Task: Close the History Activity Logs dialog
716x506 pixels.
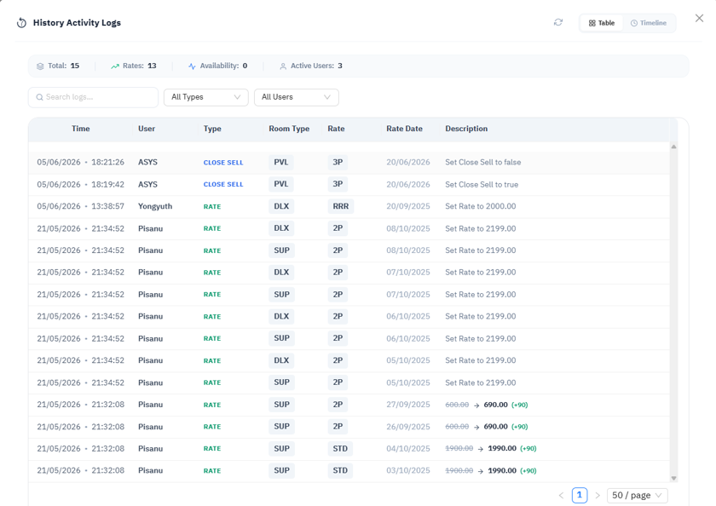Action: pos(699,18)
